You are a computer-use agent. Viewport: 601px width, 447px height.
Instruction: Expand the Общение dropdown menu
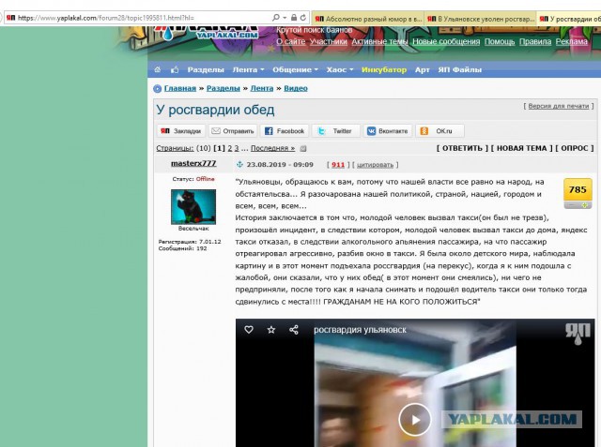(295, 69)
